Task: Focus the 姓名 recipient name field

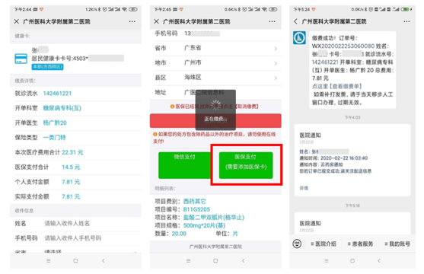Action: tap(75, 224)
